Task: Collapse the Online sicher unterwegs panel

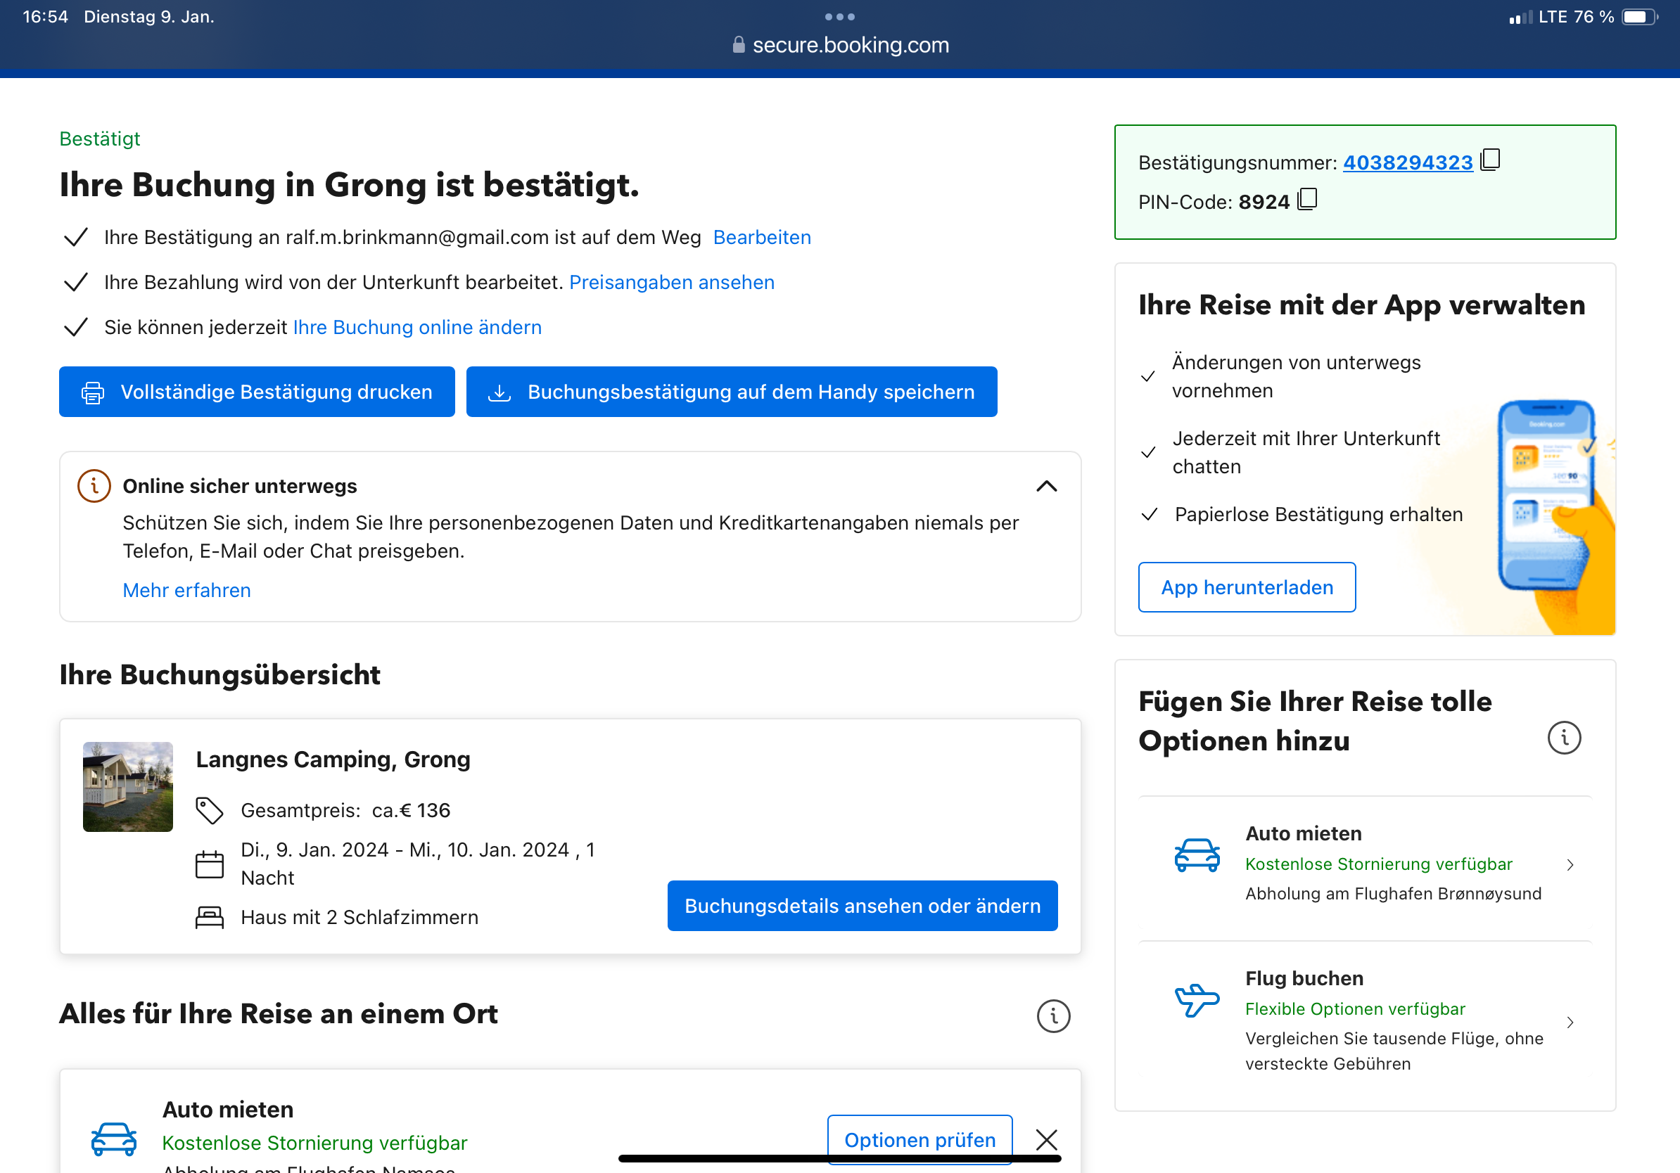Action: 1046,487
